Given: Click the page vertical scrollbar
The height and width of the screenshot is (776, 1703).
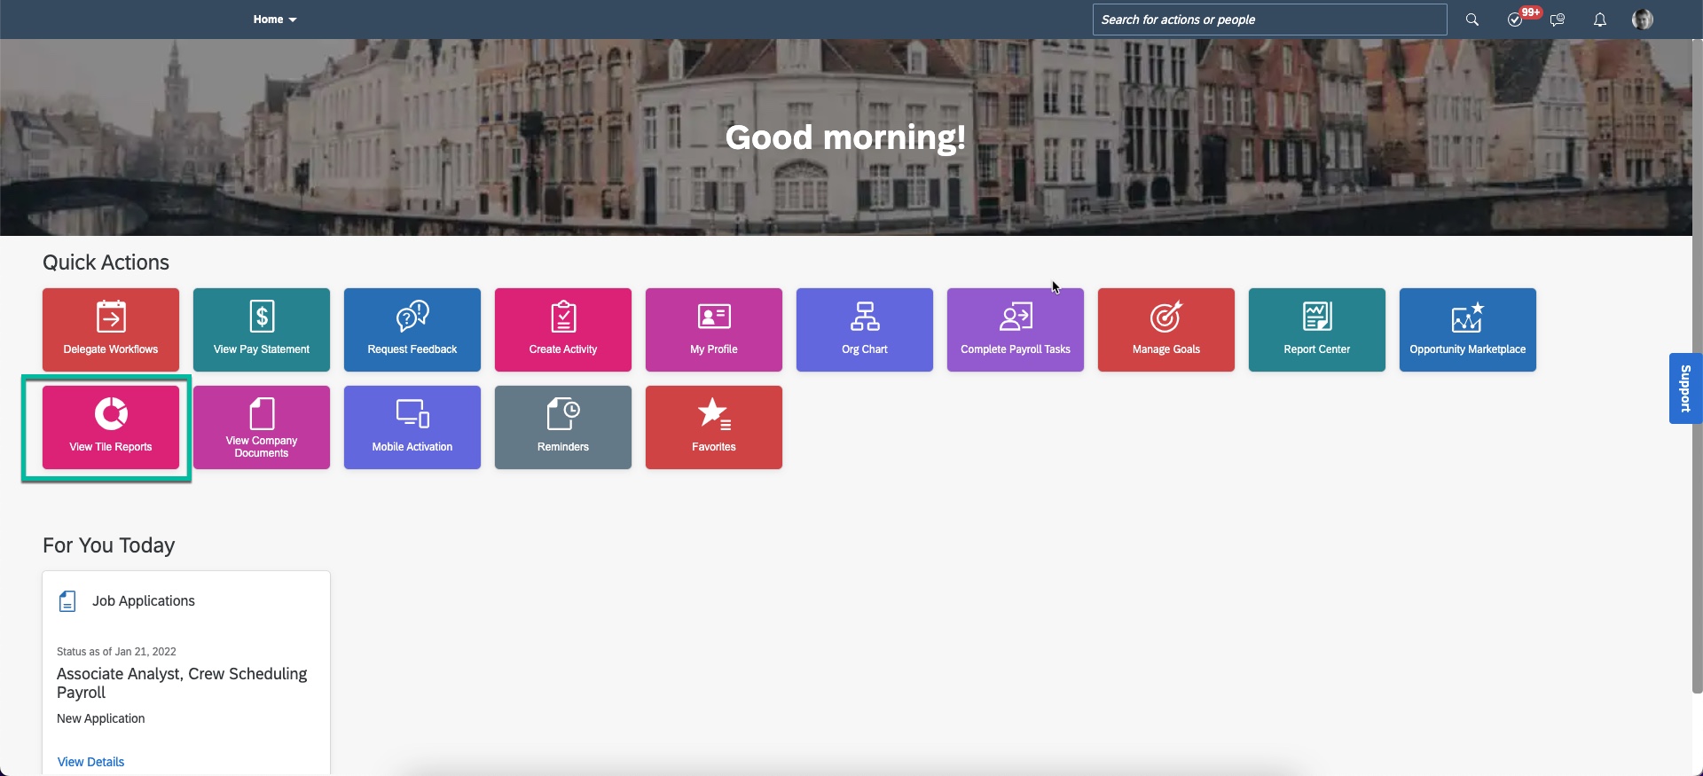Looking at the screenshot, I should [x=1697, y=368].
